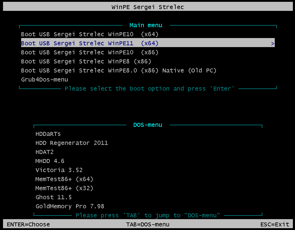Choose highlighted WinPE11 (x64) boot entry
The width and height of the screenshot is (295, 230).
[148, 43]
